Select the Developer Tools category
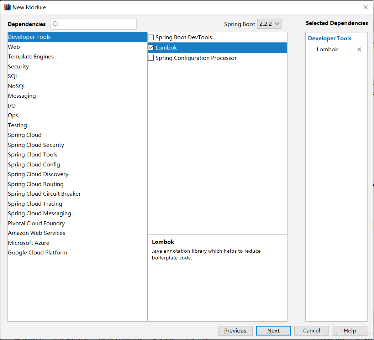 (77, 37)
